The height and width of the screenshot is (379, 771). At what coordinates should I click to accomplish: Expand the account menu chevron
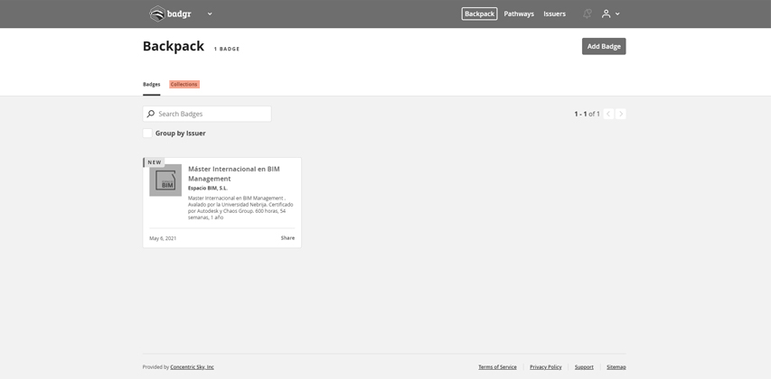(617, 14)
